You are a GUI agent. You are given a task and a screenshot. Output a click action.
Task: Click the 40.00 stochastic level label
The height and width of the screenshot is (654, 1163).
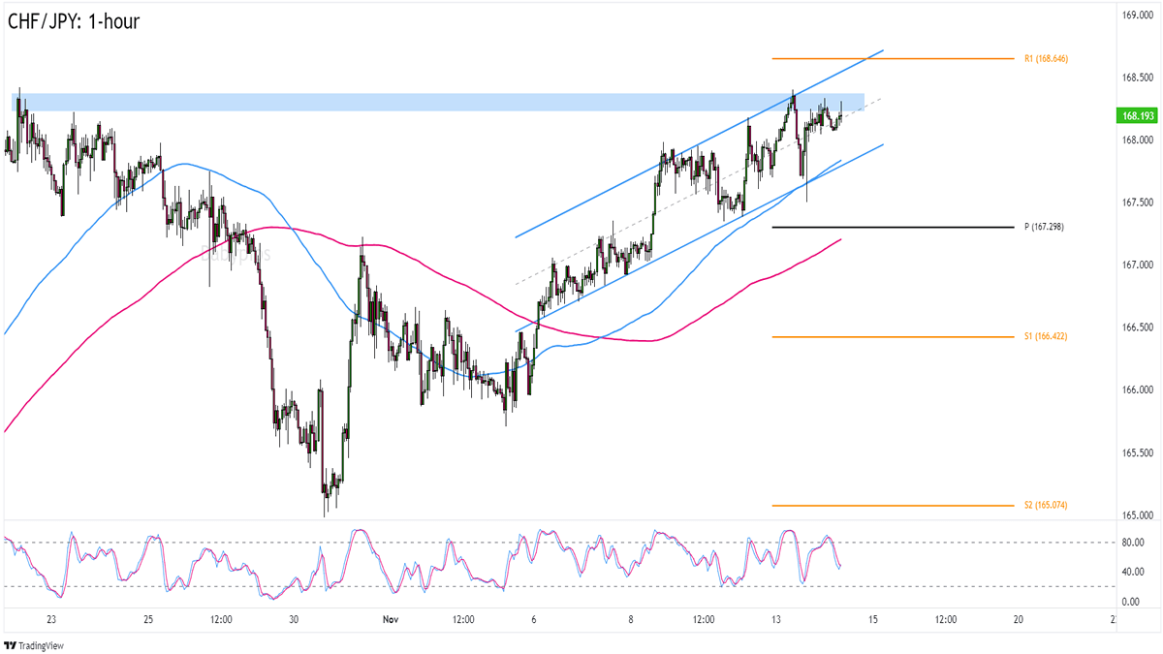tap(1133, 572)
